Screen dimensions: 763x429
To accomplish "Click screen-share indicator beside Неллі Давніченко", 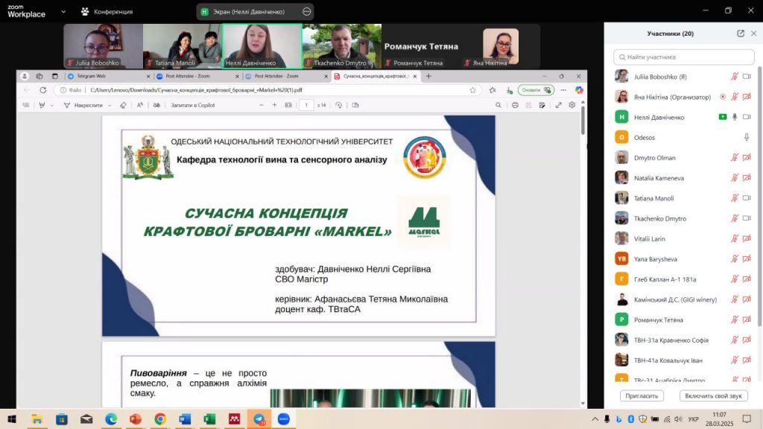I will [x=723, y=117].
